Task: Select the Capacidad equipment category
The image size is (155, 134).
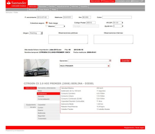Action: [48, 105]
